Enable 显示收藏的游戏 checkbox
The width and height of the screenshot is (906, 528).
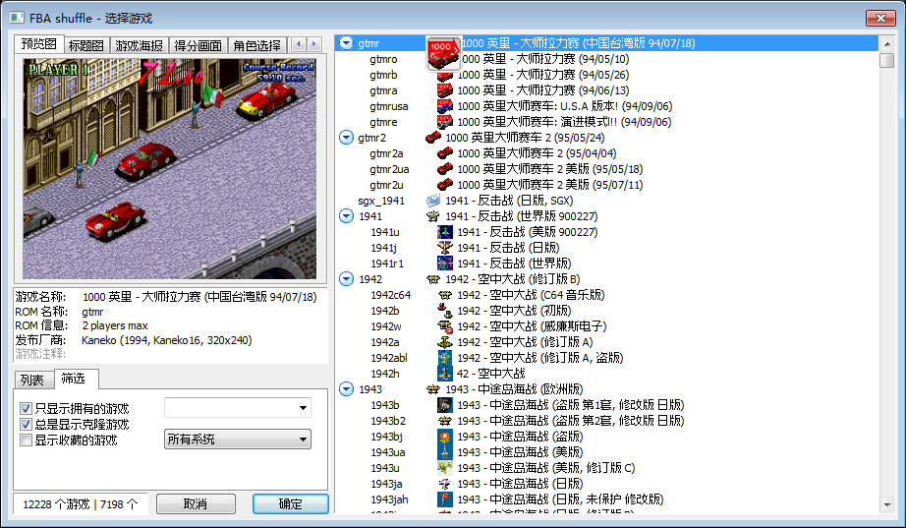pyautogui.click(x=26, y=440)
